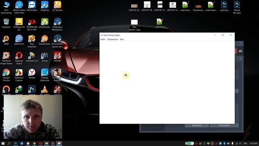Open the Windows Start menu
This screenshot has height=146, width=259.
point(3,143)
